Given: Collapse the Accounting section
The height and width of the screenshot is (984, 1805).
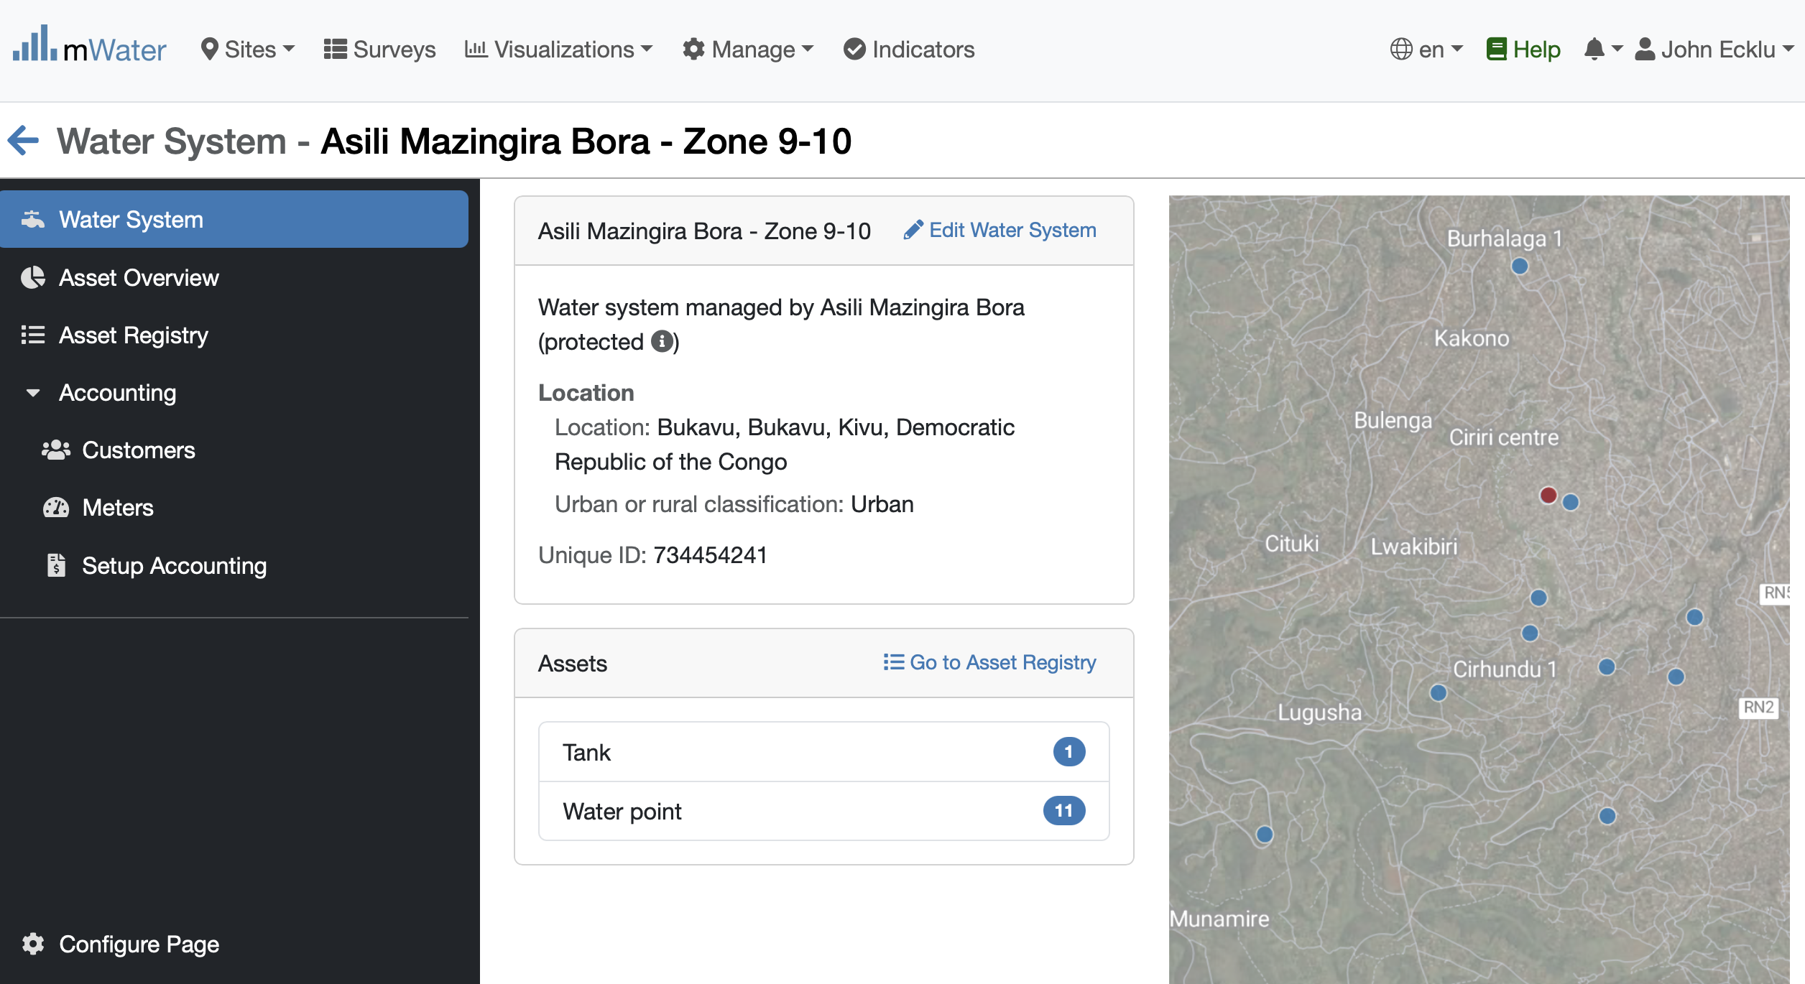Looking at the screenshot, I should pyautogui.click(x=33, y=393).
